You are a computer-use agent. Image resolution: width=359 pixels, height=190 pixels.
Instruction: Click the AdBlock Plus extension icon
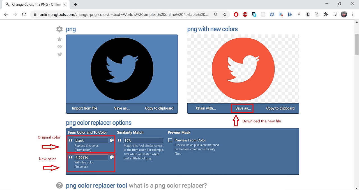[245, 15]
